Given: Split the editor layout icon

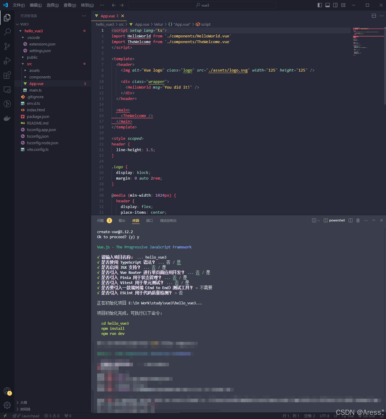Looking at the screenshot, I should coord(374,16).
